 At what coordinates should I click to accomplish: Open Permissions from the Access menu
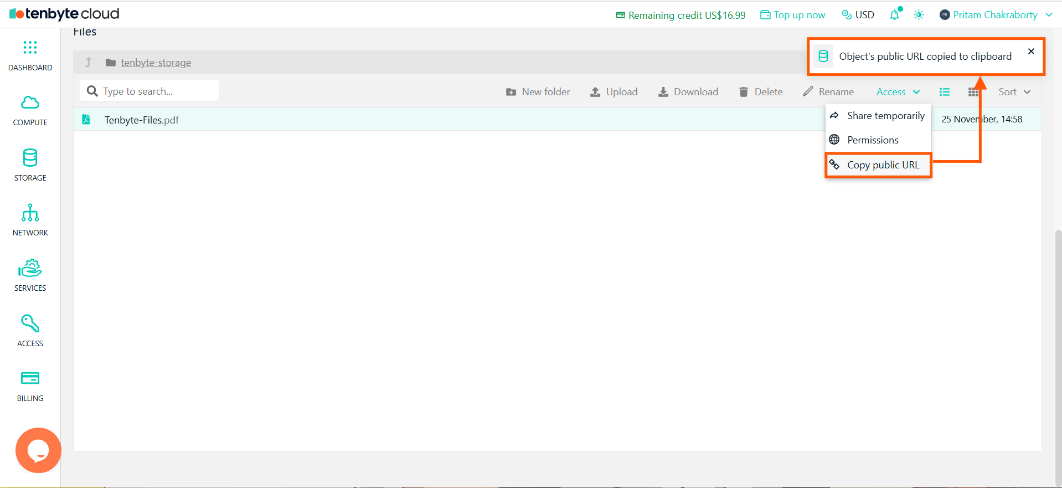(878, 140)
